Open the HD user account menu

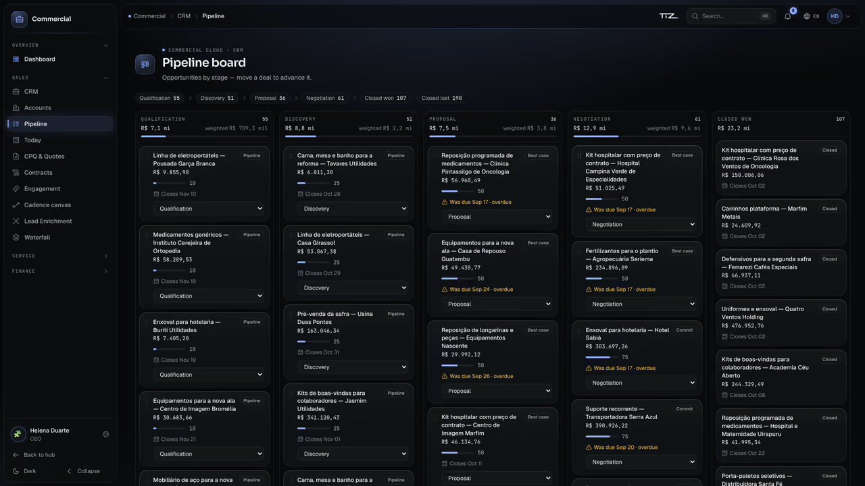[x=839, y=16]
